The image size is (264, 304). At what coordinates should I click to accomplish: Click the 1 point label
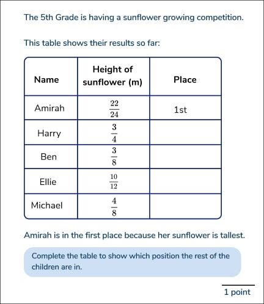tap(237, 292)
